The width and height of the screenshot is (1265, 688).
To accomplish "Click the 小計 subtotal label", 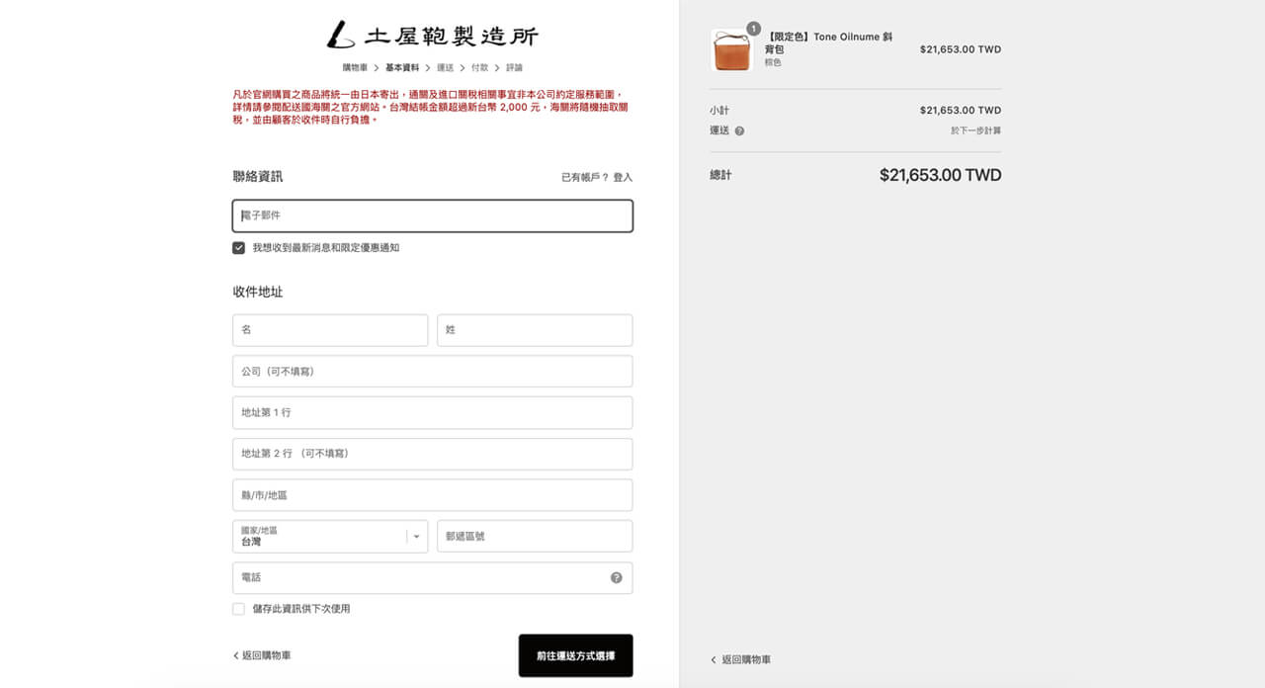I will click(x=719, y=111).
